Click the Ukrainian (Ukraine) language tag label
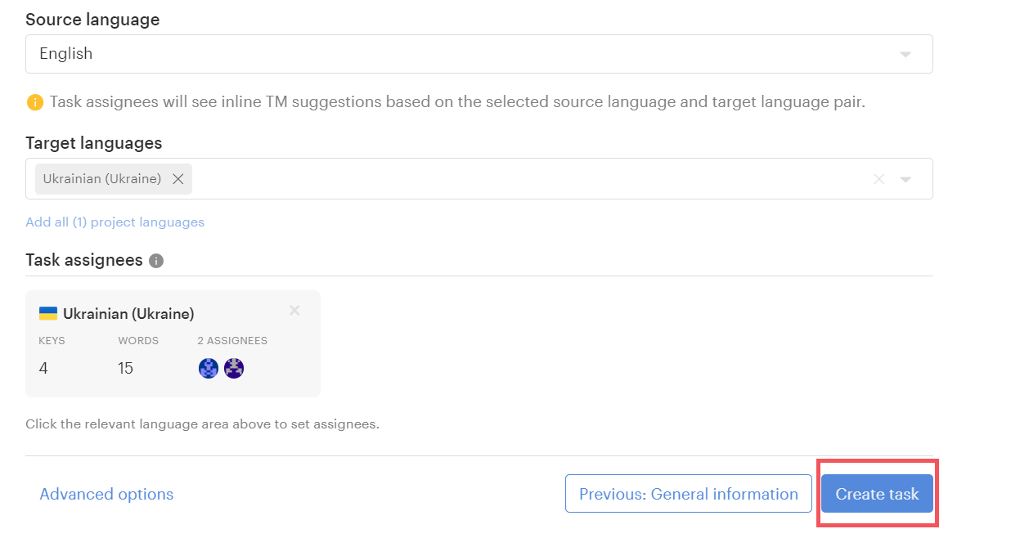The image size is (1020, 538). click(x=102, y=179)
